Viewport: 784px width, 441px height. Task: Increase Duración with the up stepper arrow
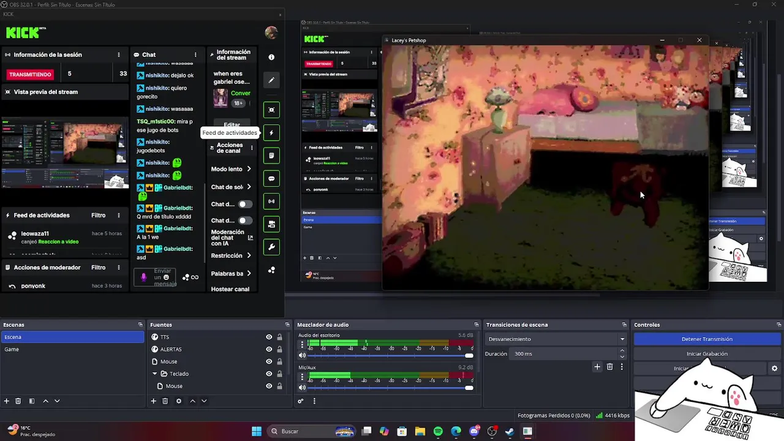[622, 351]
